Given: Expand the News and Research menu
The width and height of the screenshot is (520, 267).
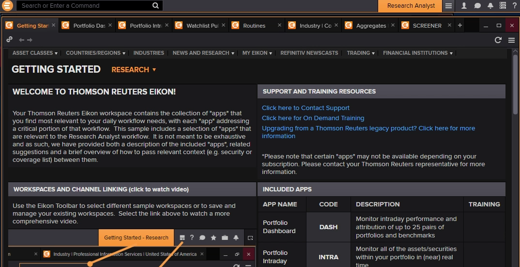Looking at the screenshot, I should pos(203,53).
